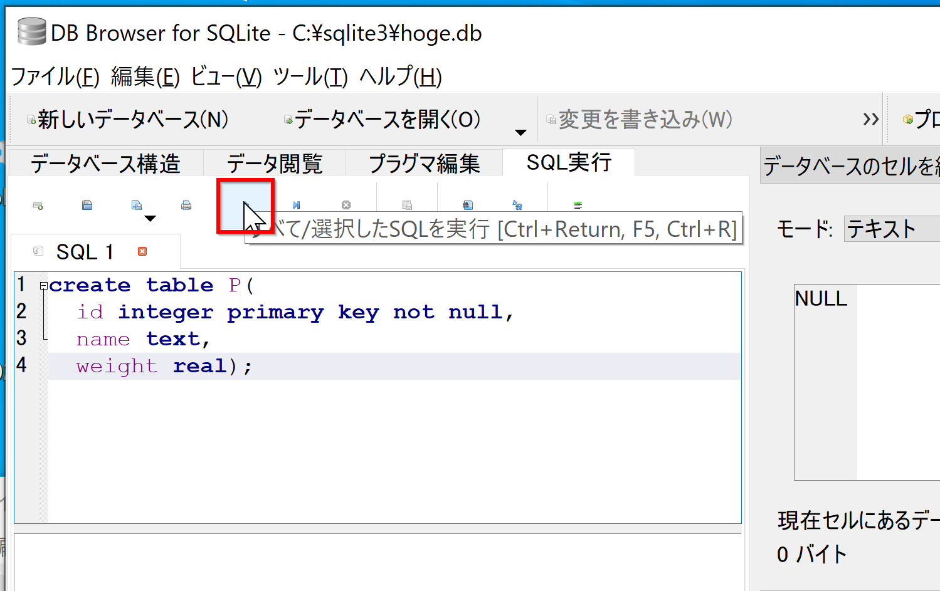940x591 pixels.
Task: Click line number 3 in the editor margin
Action: click(x=21, y=338)
